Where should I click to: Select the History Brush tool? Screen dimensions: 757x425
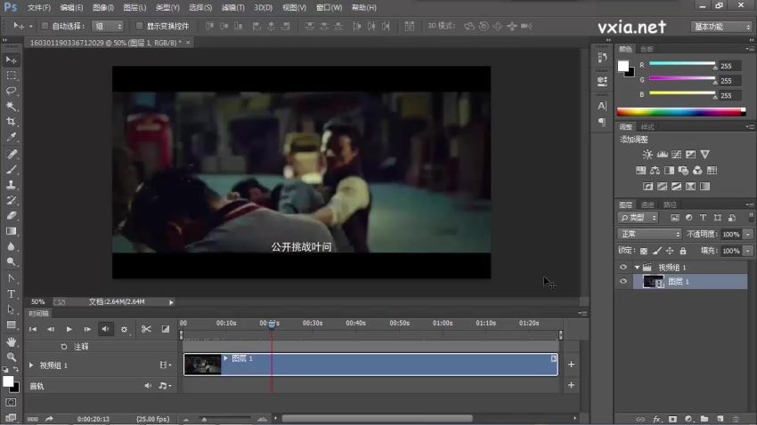[x=11, y=200]
